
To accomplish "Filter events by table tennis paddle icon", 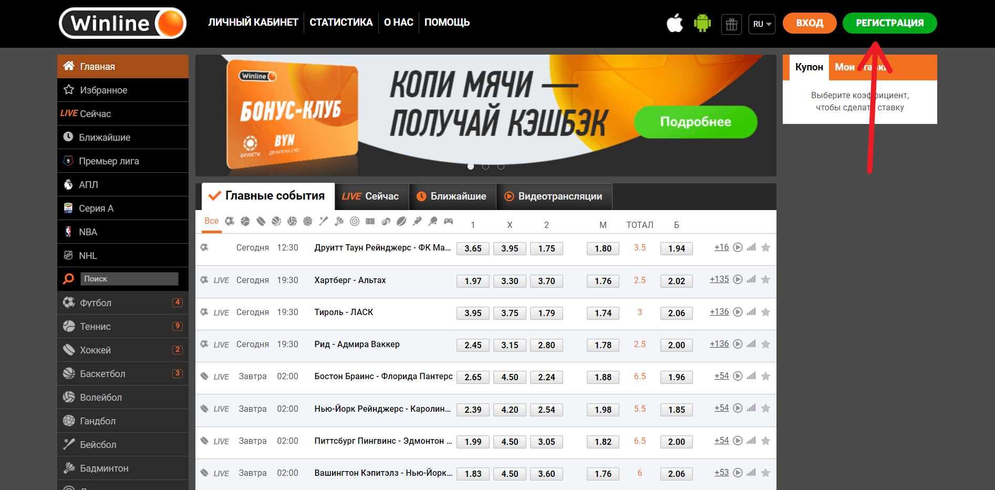I will pyautogui.click(x=433, y=221).
